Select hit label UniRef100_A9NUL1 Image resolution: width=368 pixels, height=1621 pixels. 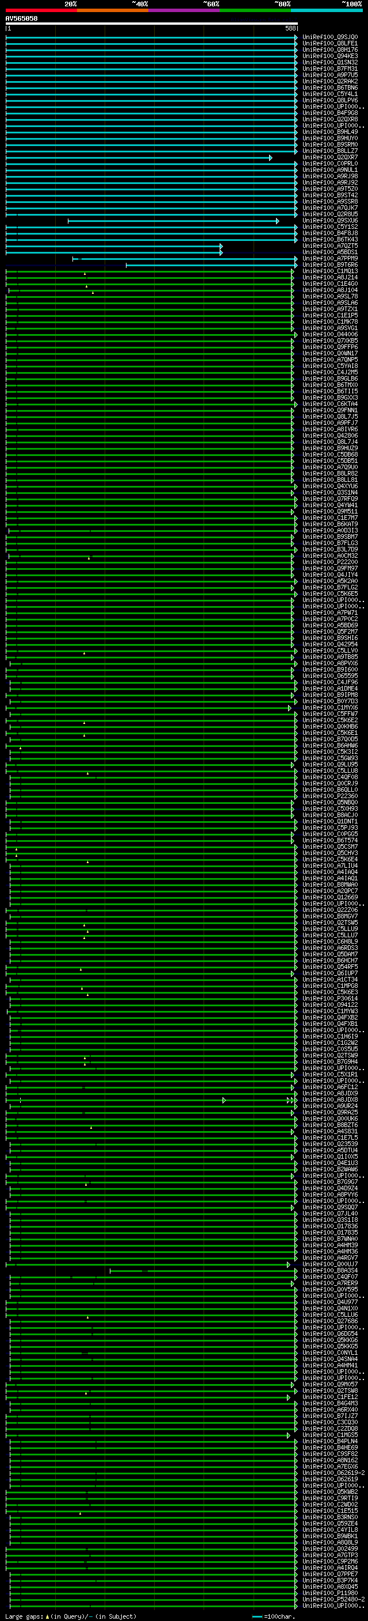[329, 170]
